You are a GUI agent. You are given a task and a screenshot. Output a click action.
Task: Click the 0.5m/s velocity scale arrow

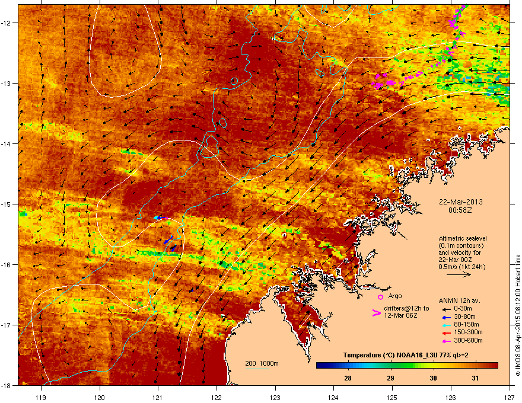click(459, 274)
